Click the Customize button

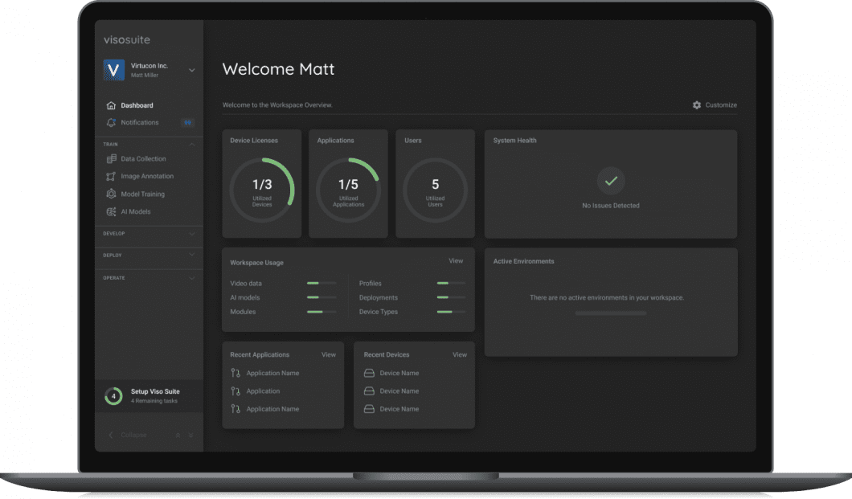pyautogui.click(x=715, y=104)
